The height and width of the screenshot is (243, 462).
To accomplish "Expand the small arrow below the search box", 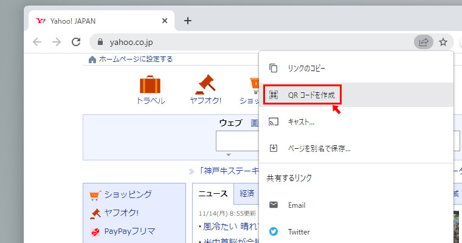I will coord(229,155).
